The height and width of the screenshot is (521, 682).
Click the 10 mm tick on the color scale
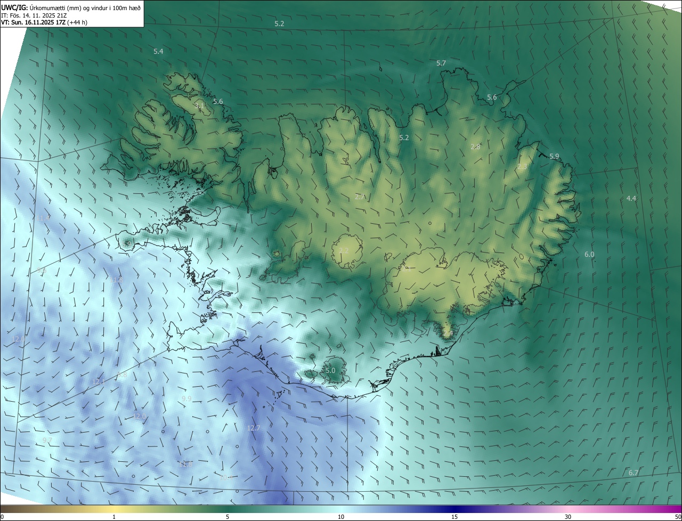click(x=341, y=517)
